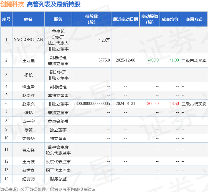
Task: Select the 姓名 column header
Action: click(x=28, y=19)
